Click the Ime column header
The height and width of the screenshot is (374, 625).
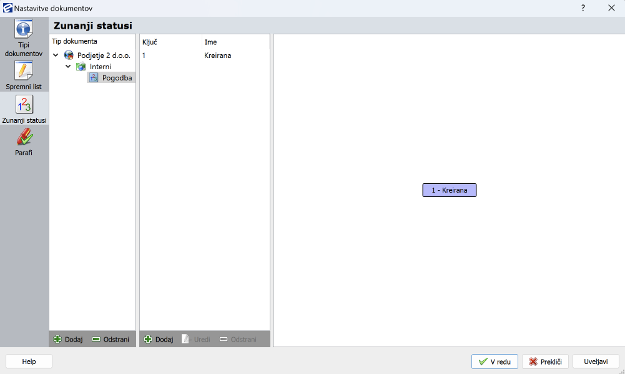(x=211, y=42)
